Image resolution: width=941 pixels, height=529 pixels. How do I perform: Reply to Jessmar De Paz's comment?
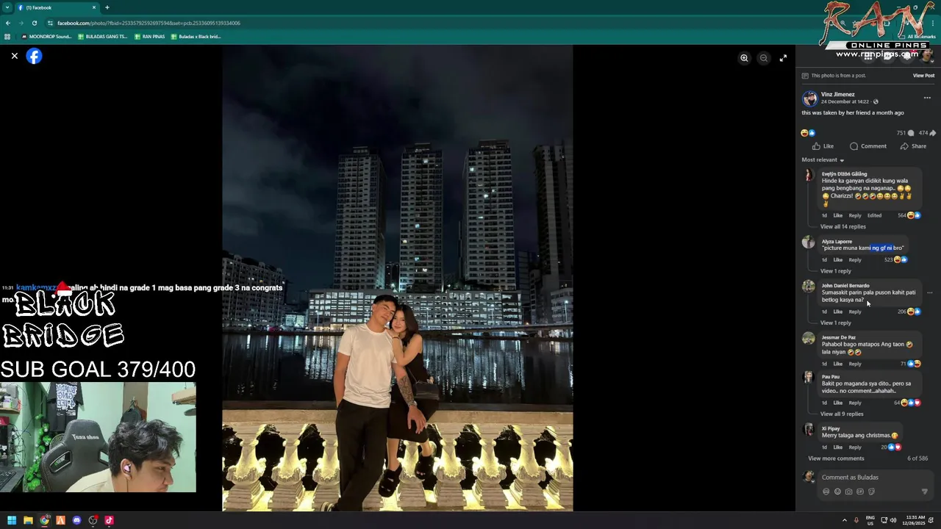coord(855,364)
